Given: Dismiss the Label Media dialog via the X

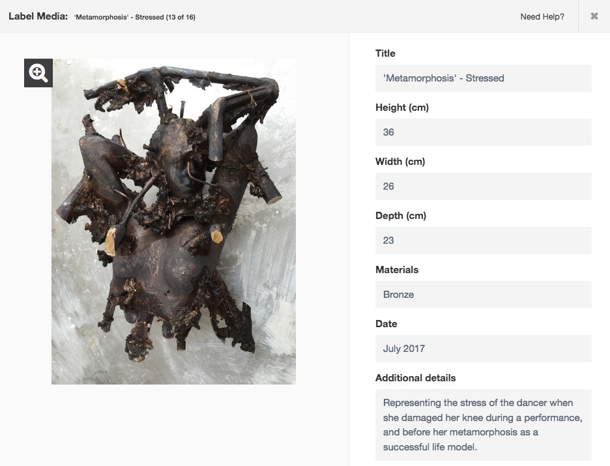Looking at the screenshot, I should 594,17.
